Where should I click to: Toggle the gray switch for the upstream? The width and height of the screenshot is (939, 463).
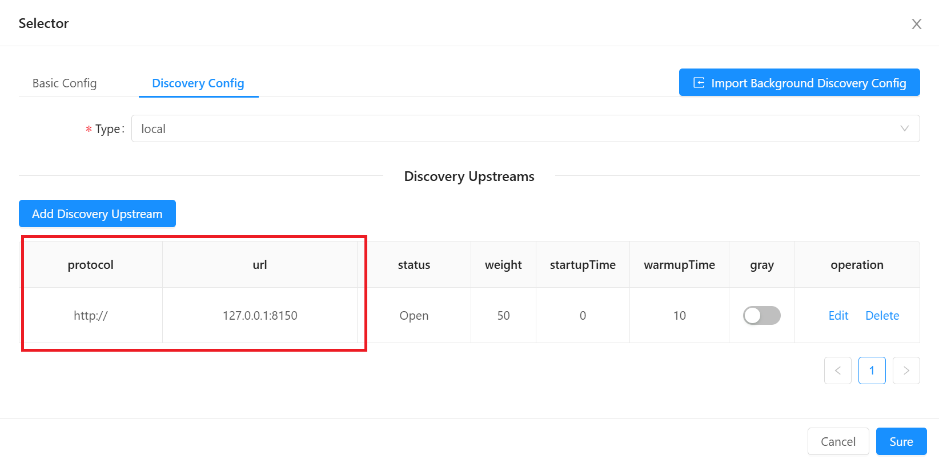[761, 316]
